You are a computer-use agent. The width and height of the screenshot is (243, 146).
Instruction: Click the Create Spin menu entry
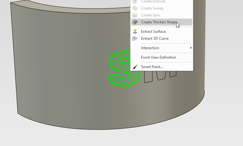(162, 15)
